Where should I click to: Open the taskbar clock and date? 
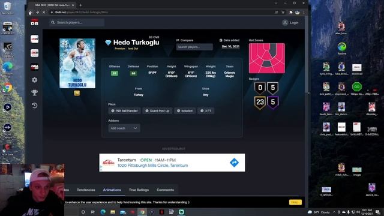pos(367,212)
